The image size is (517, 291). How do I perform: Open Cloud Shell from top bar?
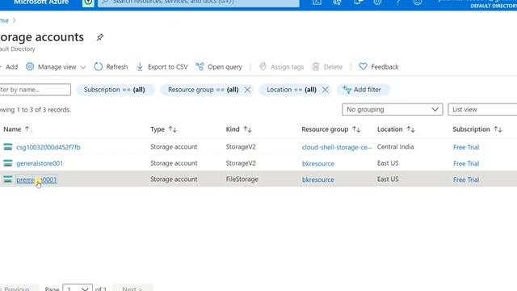[x=317, y=2]
